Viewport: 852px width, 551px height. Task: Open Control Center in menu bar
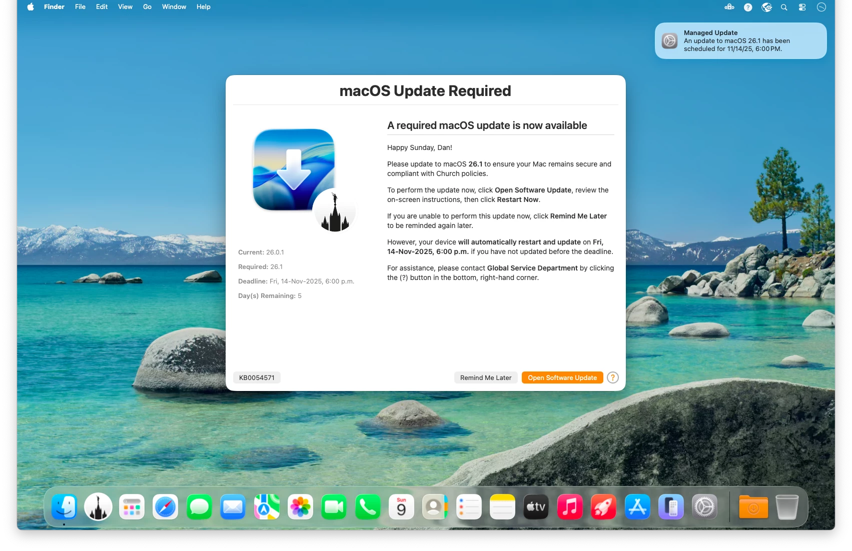[802, 7]
